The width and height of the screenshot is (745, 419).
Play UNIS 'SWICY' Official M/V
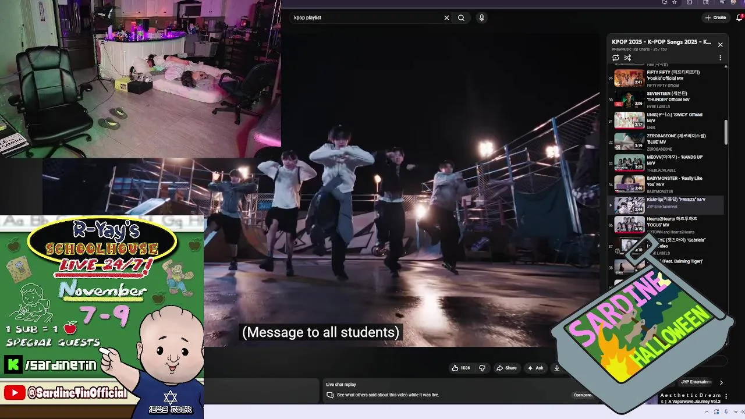point(666,120)
